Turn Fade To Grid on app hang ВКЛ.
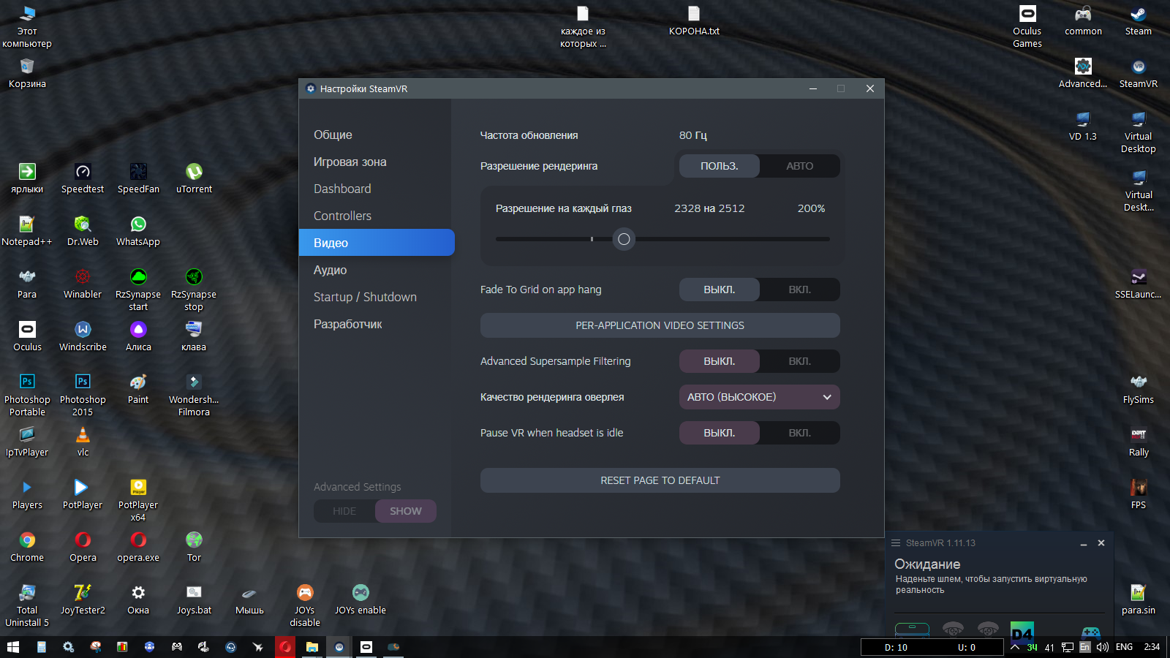This screenshot has width=1170, height=658. [x=799, y=290]
